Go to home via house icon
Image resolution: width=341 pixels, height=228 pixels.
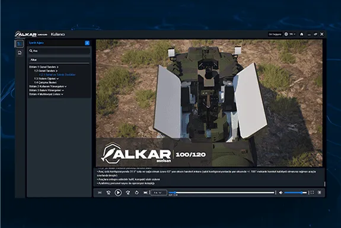(x=302, y=34)
